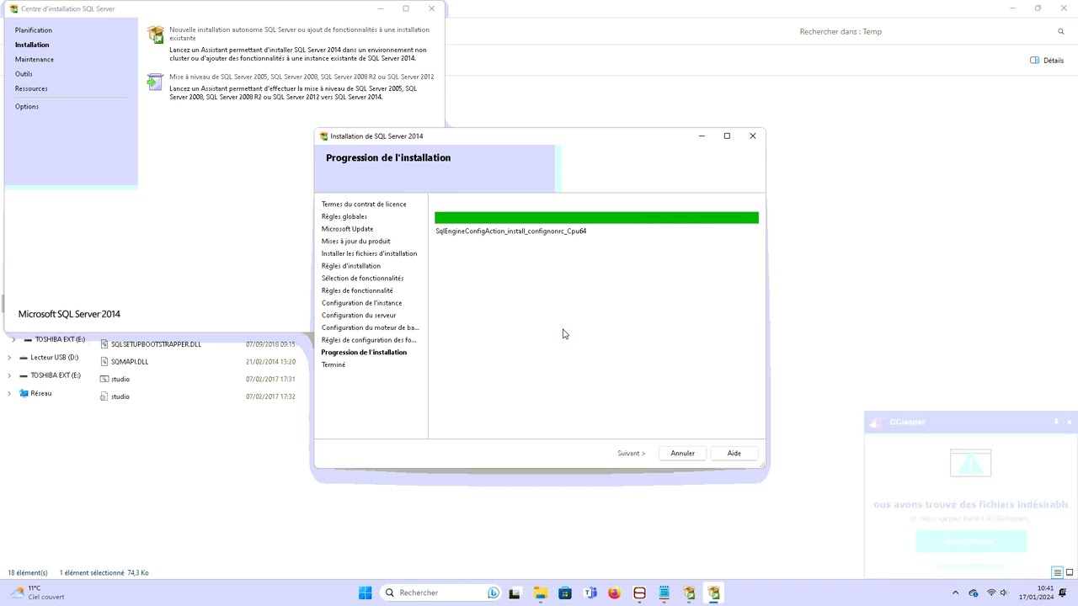The height and width of the screenshot is (606, 1078).
Task: Select Maintenance in the installation center menu
Action: 35,60
